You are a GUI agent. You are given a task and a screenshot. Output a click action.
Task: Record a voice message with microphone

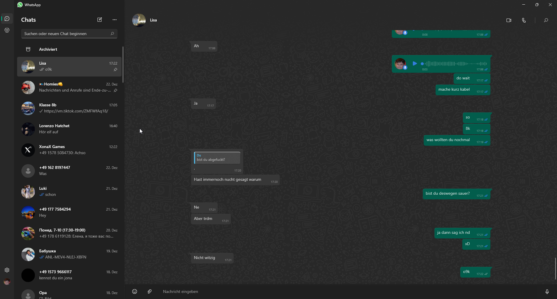coord(547,292)
